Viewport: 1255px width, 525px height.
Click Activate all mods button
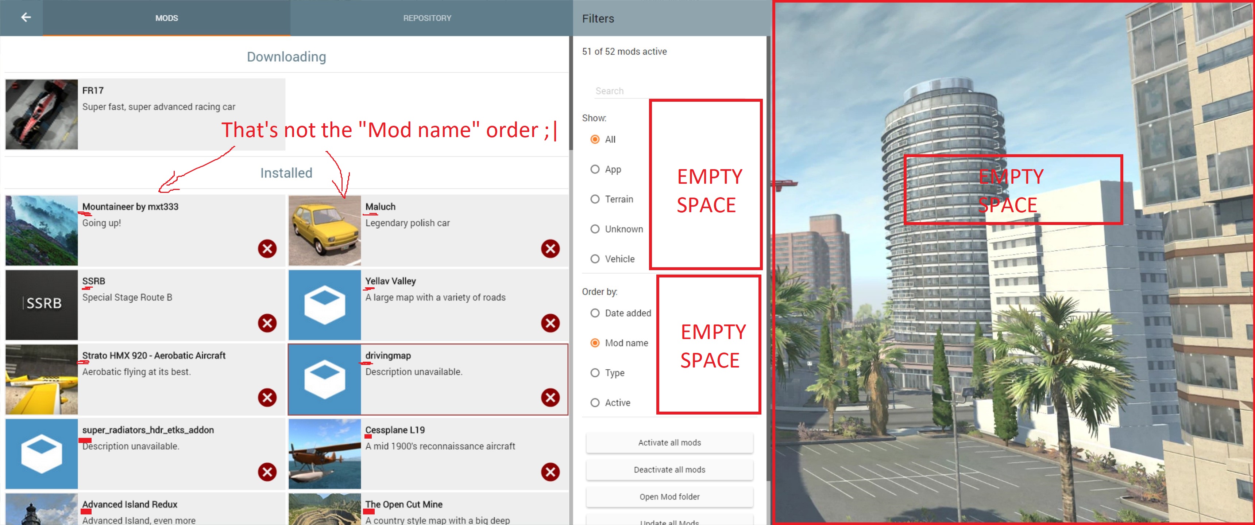click(669, 443)
